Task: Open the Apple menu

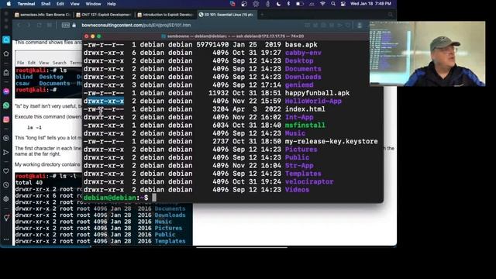Action: (9, 4)
